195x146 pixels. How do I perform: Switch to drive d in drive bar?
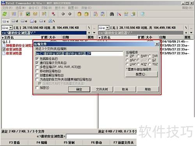pyautogui.click(x=15, y=21)
